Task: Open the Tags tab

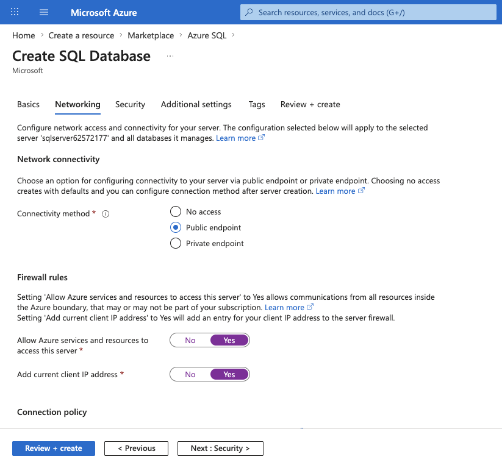Action: (257, 105)
